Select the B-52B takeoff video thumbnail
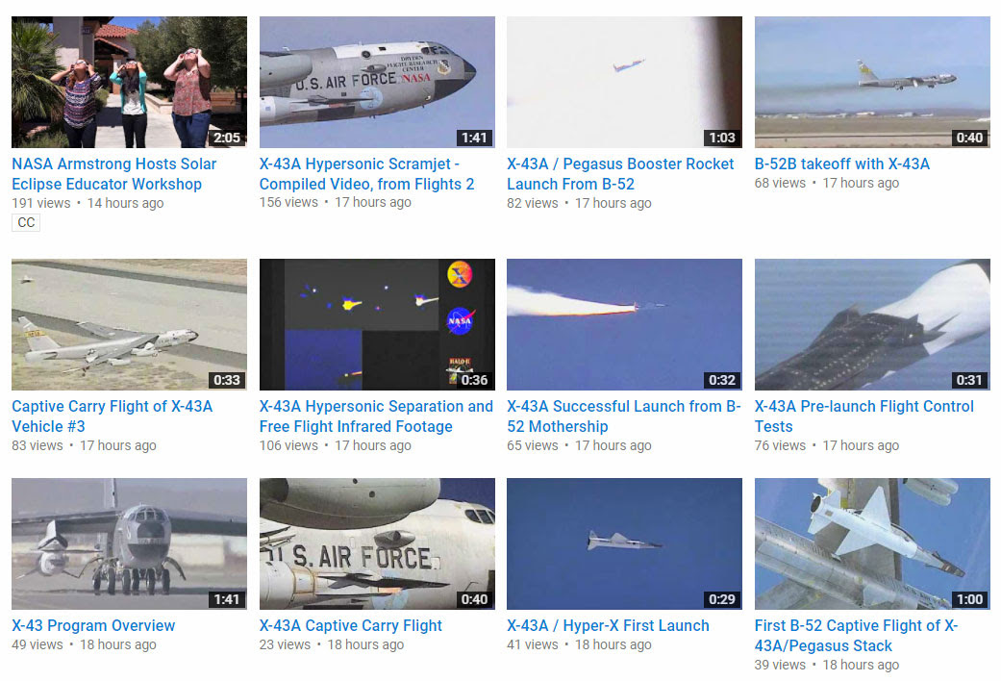Viewport: 1001px width, 681px height. pyautogui.click(x=872, y=83)
